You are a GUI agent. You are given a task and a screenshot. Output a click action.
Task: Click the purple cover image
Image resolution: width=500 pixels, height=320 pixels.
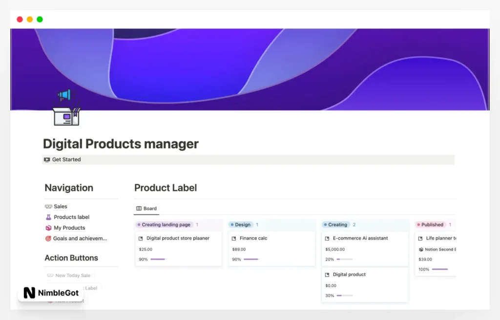click(x=250, y=69)
